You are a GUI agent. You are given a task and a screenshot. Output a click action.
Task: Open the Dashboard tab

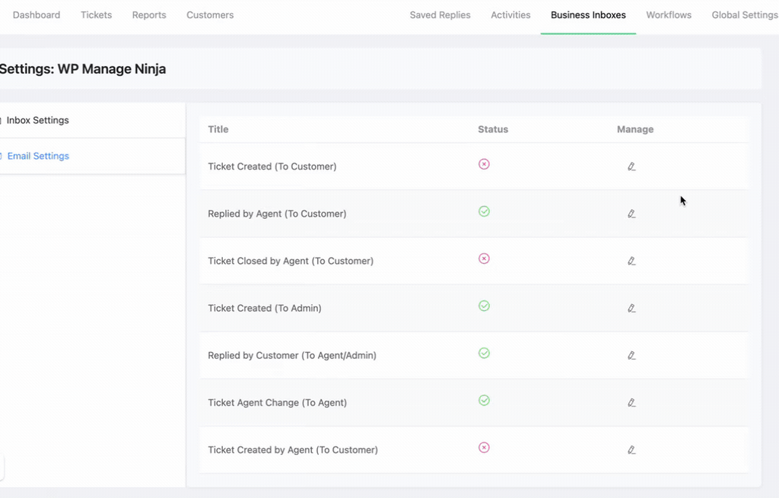(x=37, y=15)
